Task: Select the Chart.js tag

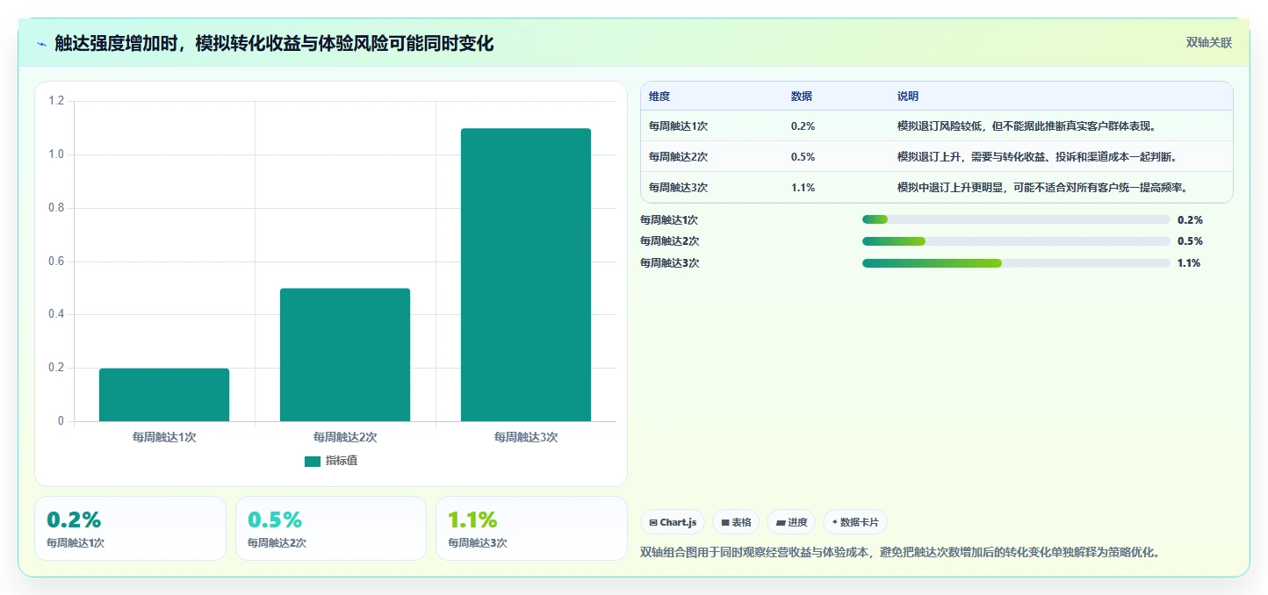Action: 673,522
